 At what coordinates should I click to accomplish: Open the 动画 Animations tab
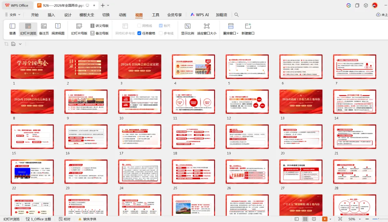(123, 15)
